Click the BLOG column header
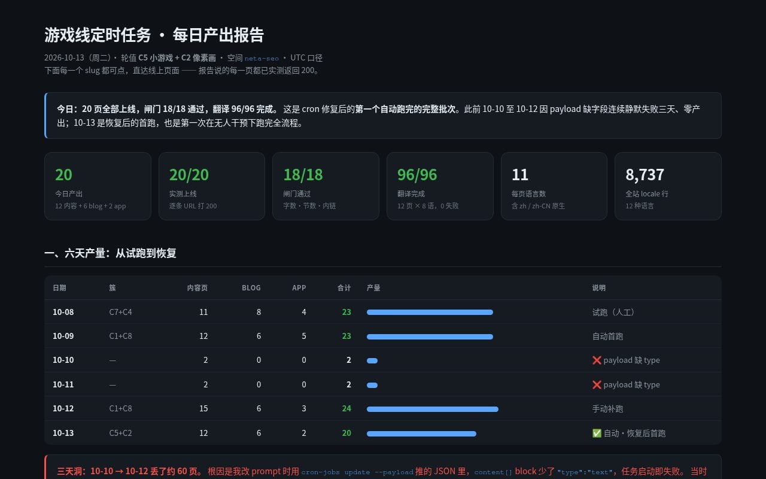766x479 pixels. pos(251,287)
